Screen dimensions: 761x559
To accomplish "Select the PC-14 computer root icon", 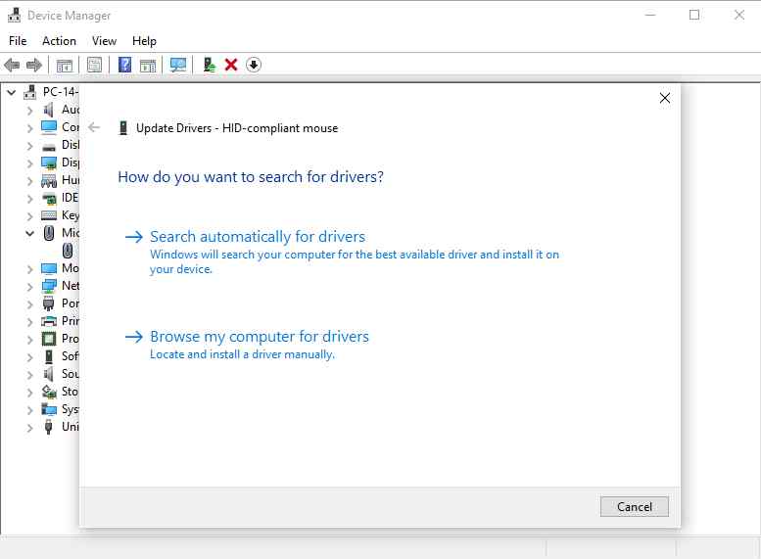I will point(30,92).
